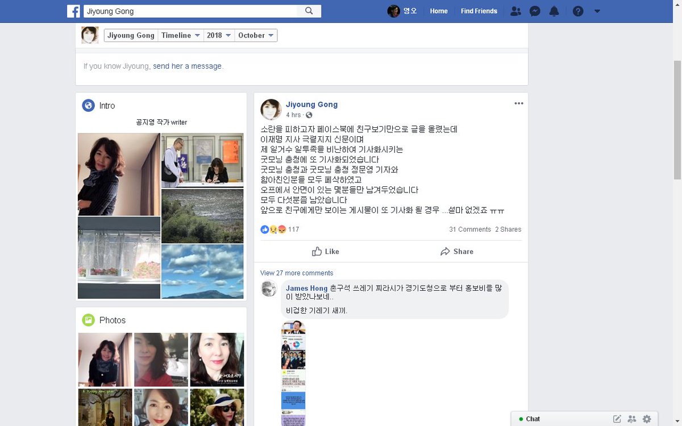
Task: Open '31 Comments' link
Action: tap(470, 229)
